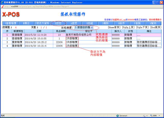This screenshot has height=118, width=164.
Task: Open the M備注 remarks function
Action: point(26,23)
